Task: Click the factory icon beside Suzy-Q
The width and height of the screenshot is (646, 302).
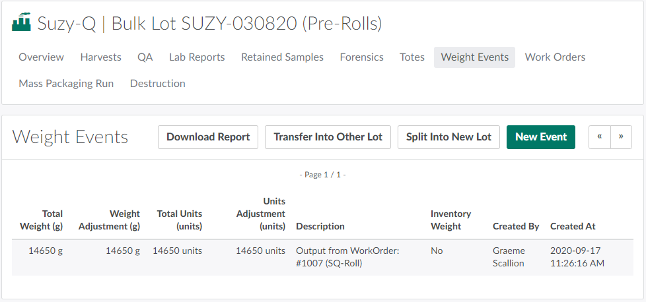Action: 21,23
